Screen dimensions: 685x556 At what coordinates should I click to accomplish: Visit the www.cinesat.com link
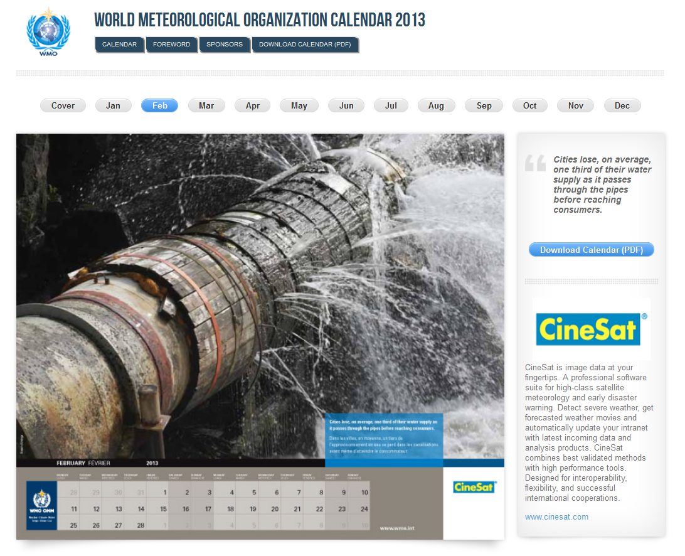(x=556, y=517)
